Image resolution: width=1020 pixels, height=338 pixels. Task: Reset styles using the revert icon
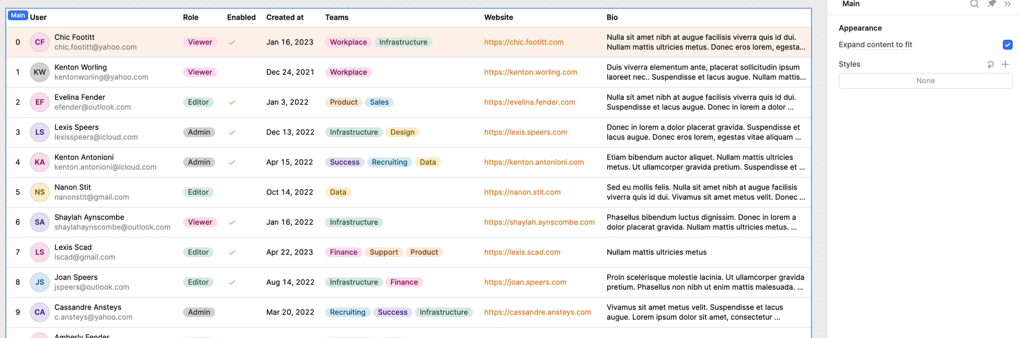click(x=990, y=64)
